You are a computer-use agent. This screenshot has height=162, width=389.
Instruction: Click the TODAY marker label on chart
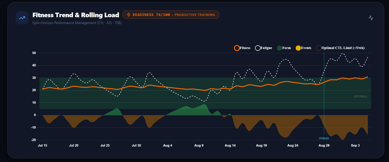[324, 138]
